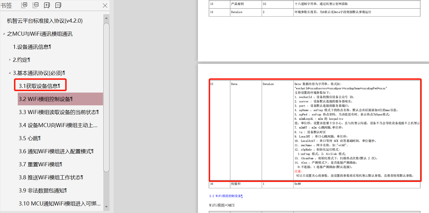Add a new bookmark using the bookmark-plus icon

click(x=47, y=5)
